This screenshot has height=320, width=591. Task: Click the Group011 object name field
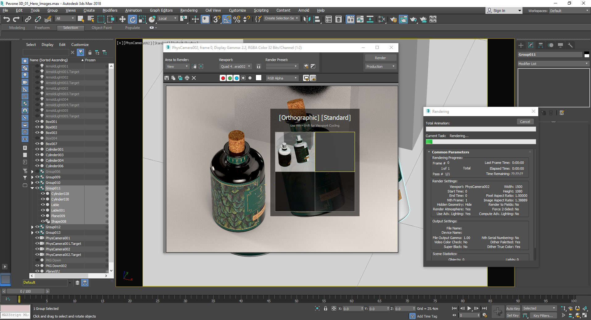[550, 55]
